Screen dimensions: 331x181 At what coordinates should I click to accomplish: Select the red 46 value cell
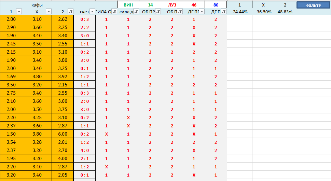194,5
